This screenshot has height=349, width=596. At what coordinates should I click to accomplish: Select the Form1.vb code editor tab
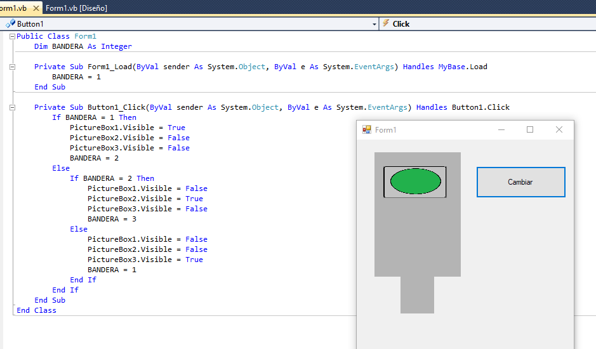click(13, 8)
